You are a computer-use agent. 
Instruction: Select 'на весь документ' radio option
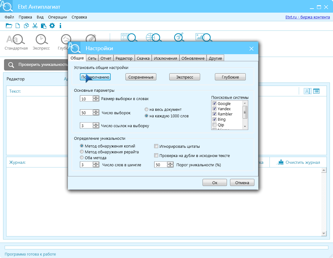point(146,110)
